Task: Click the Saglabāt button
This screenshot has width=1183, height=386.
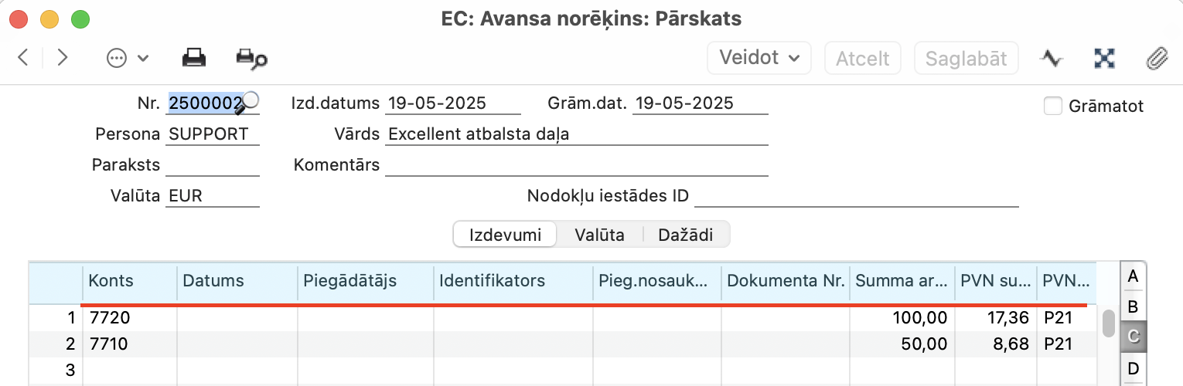Action: coord(967,58)
